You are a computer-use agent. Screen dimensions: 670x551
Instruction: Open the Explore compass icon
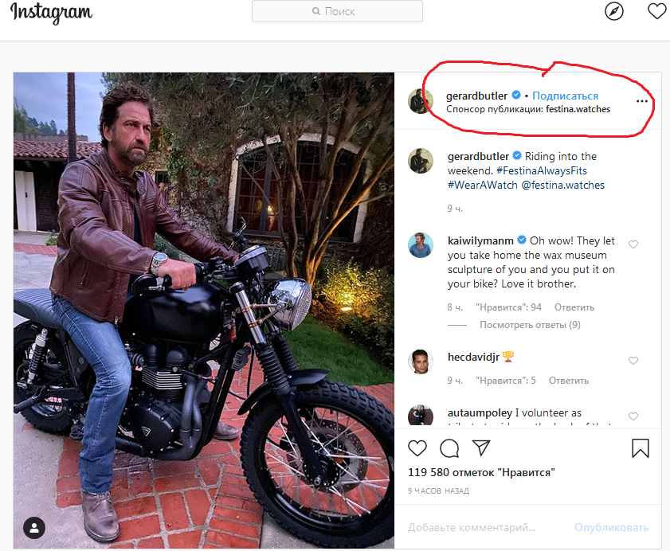(613, 11)
